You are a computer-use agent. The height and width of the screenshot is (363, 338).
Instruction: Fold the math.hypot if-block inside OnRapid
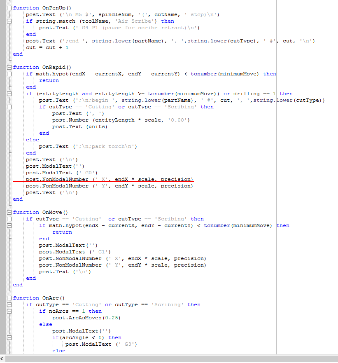(x=9, y=74)
